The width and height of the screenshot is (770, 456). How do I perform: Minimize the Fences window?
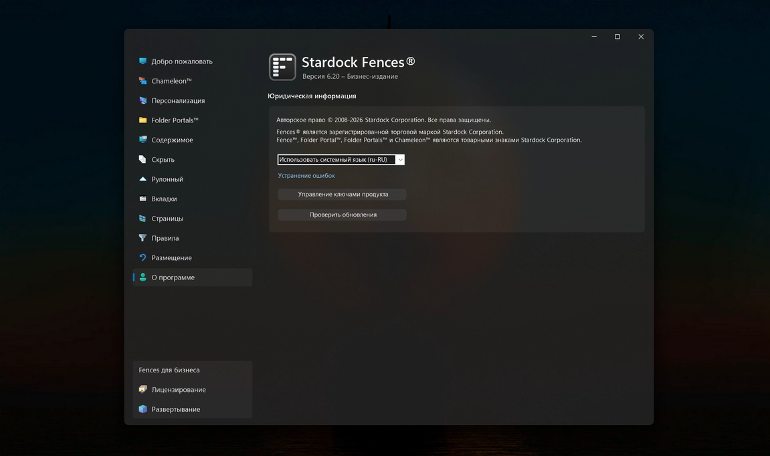point(594,37)
